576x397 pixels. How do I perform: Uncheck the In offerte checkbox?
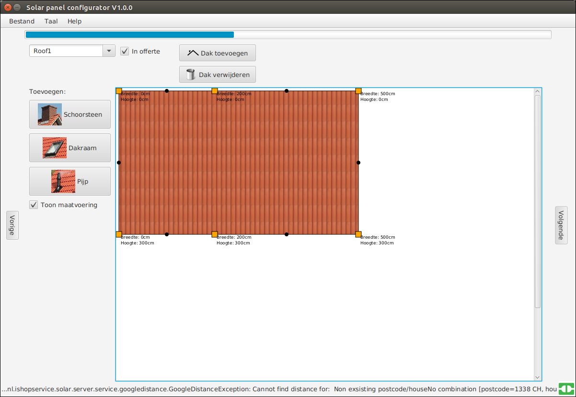click(x=125, y=51)
